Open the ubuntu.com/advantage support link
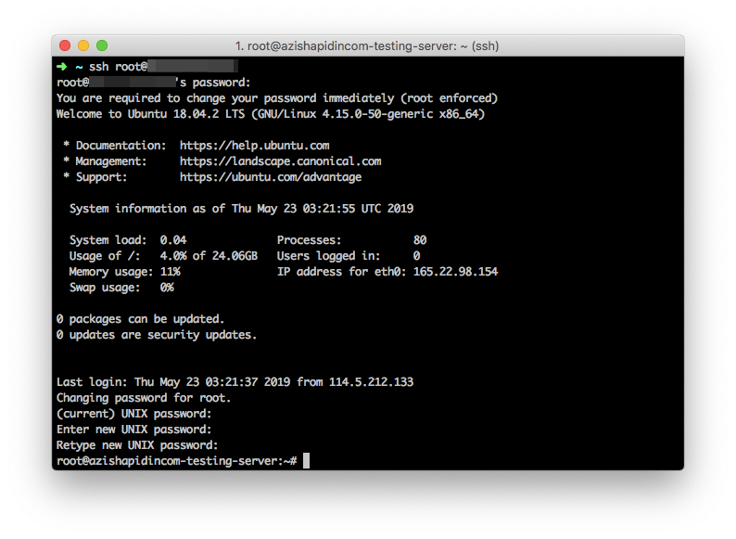736x539 pixels. pyautogui.click(x=271, y=177)
